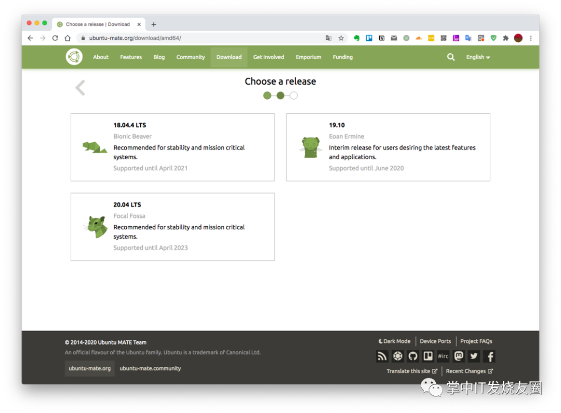Click the second filled progress step dot
Viewport: 561px width, 413px height.
[x=280, y=95]
